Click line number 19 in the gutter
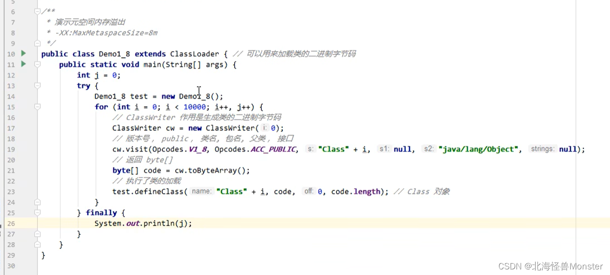610x275 pixels. tap(11, 149)
